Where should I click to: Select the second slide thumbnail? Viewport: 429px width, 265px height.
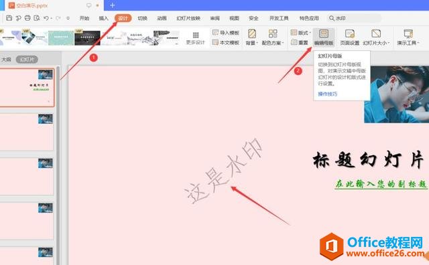(x=27, y=132)
